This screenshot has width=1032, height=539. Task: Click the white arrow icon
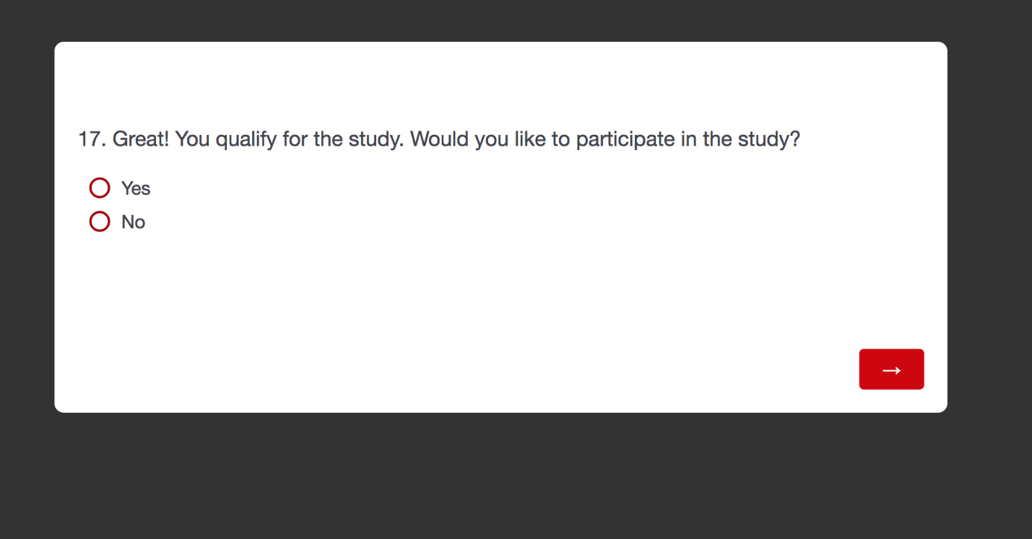[x=892, y=370]
